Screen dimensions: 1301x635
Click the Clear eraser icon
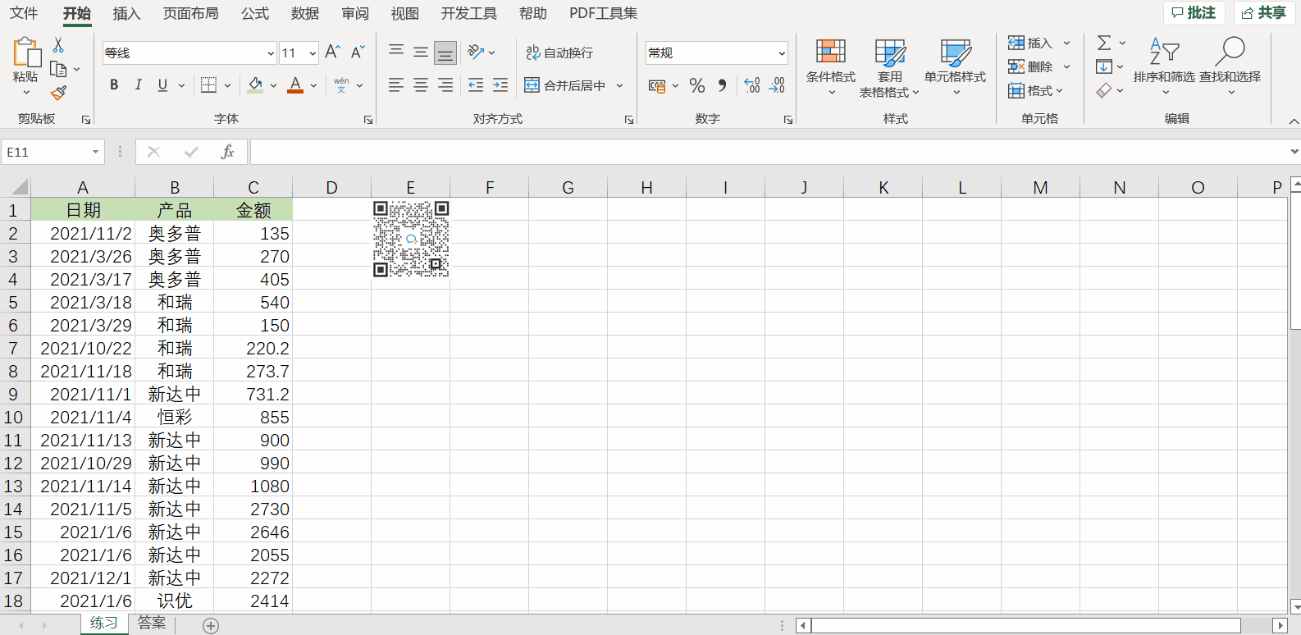1104,90
